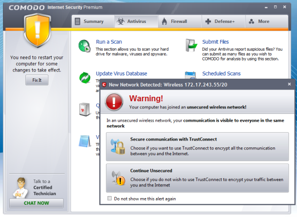Click the Submit Files document icon
The height and width of the screenshot is (218, 297).
coord(191,45)
